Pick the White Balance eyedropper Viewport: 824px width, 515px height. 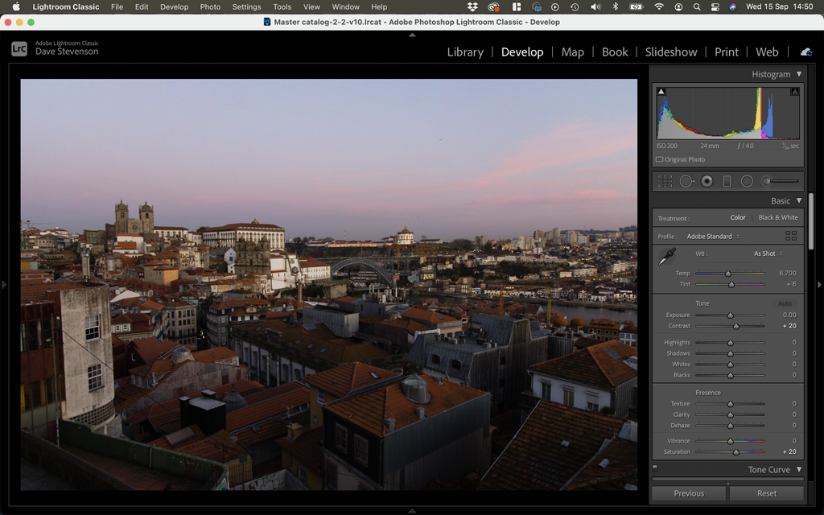tap(667, 257)
